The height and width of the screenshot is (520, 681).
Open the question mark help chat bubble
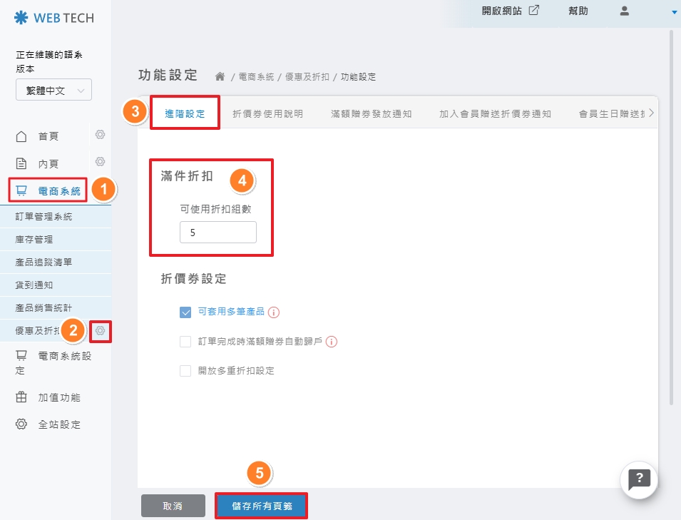[x=639, y=479]
